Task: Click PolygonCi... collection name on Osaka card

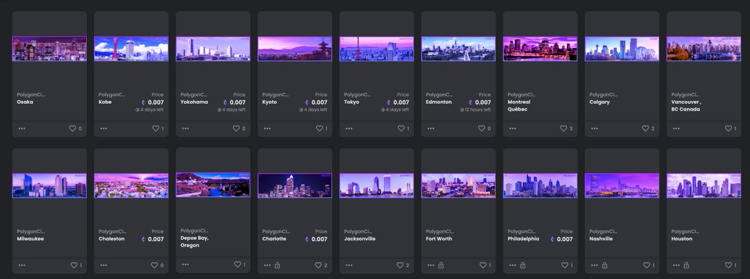Action: [31, 94]
